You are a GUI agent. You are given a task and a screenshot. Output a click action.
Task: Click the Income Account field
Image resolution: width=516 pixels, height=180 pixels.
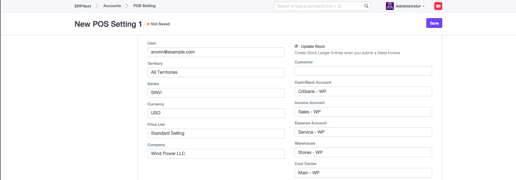(363, 112)
